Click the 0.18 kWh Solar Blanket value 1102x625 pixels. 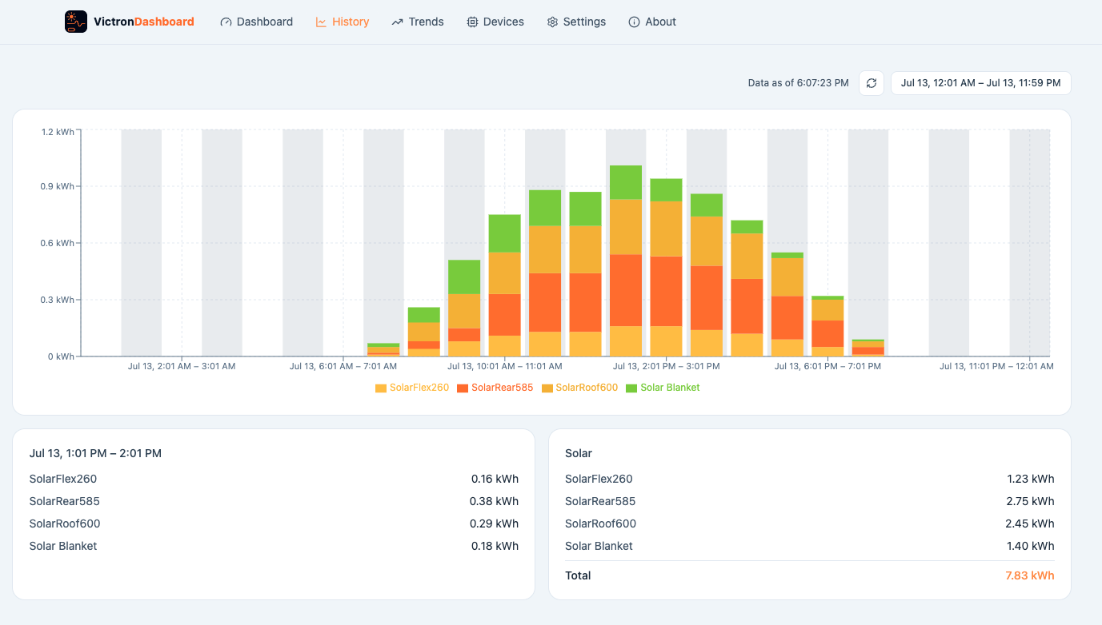click(x=495, y=546)
